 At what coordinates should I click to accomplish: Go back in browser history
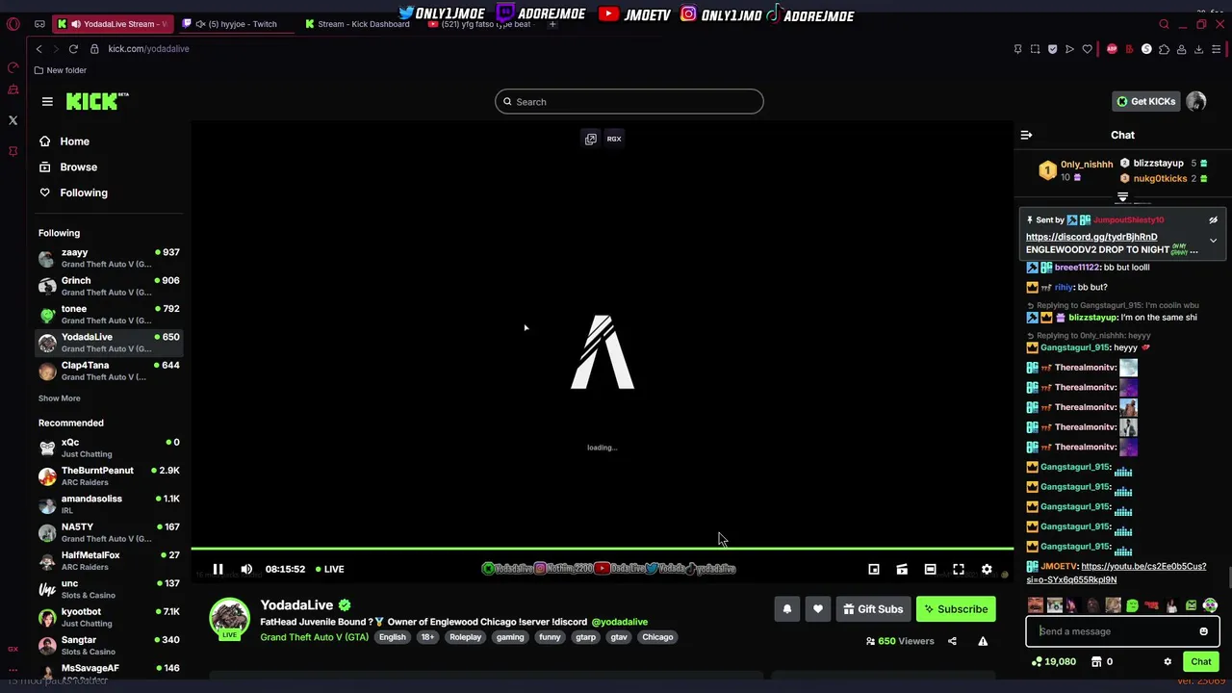pyautogui.click(x=38, y=49)
